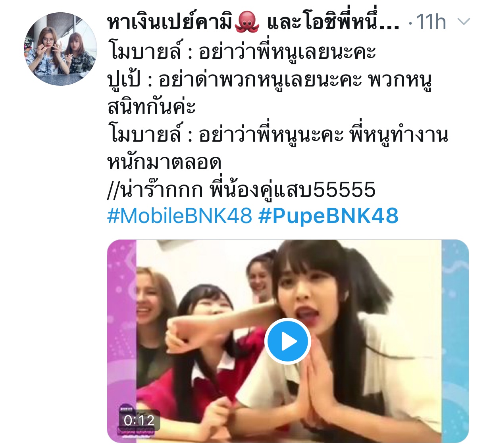The height and width of the screenshot is (446, 493).
Task: Click the tweet line reading หนักมาตลอด
Action: tap(164, 162)
